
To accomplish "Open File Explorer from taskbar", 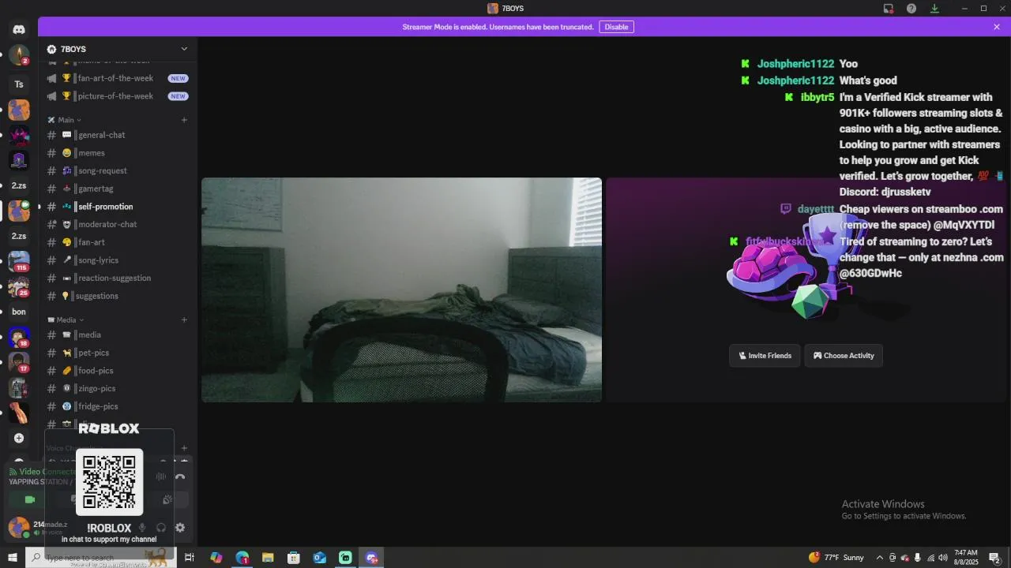I will [268, 558].
